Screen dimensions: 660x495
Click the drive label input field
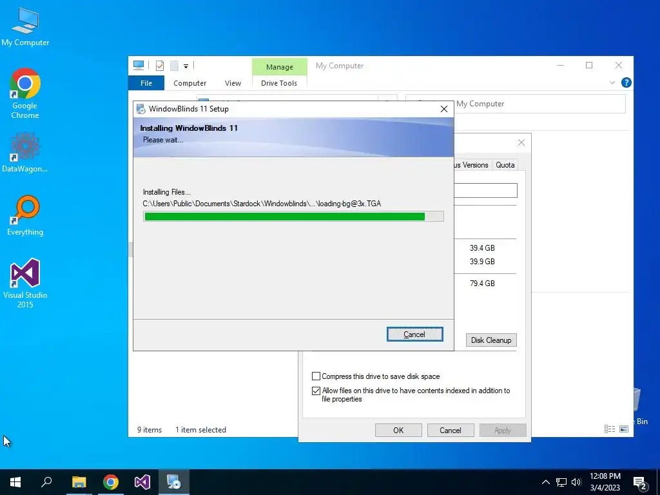485,190
